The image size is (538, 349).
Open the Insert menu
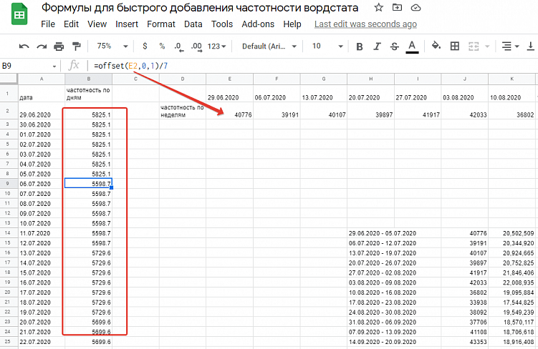click(x=127, y=24)
